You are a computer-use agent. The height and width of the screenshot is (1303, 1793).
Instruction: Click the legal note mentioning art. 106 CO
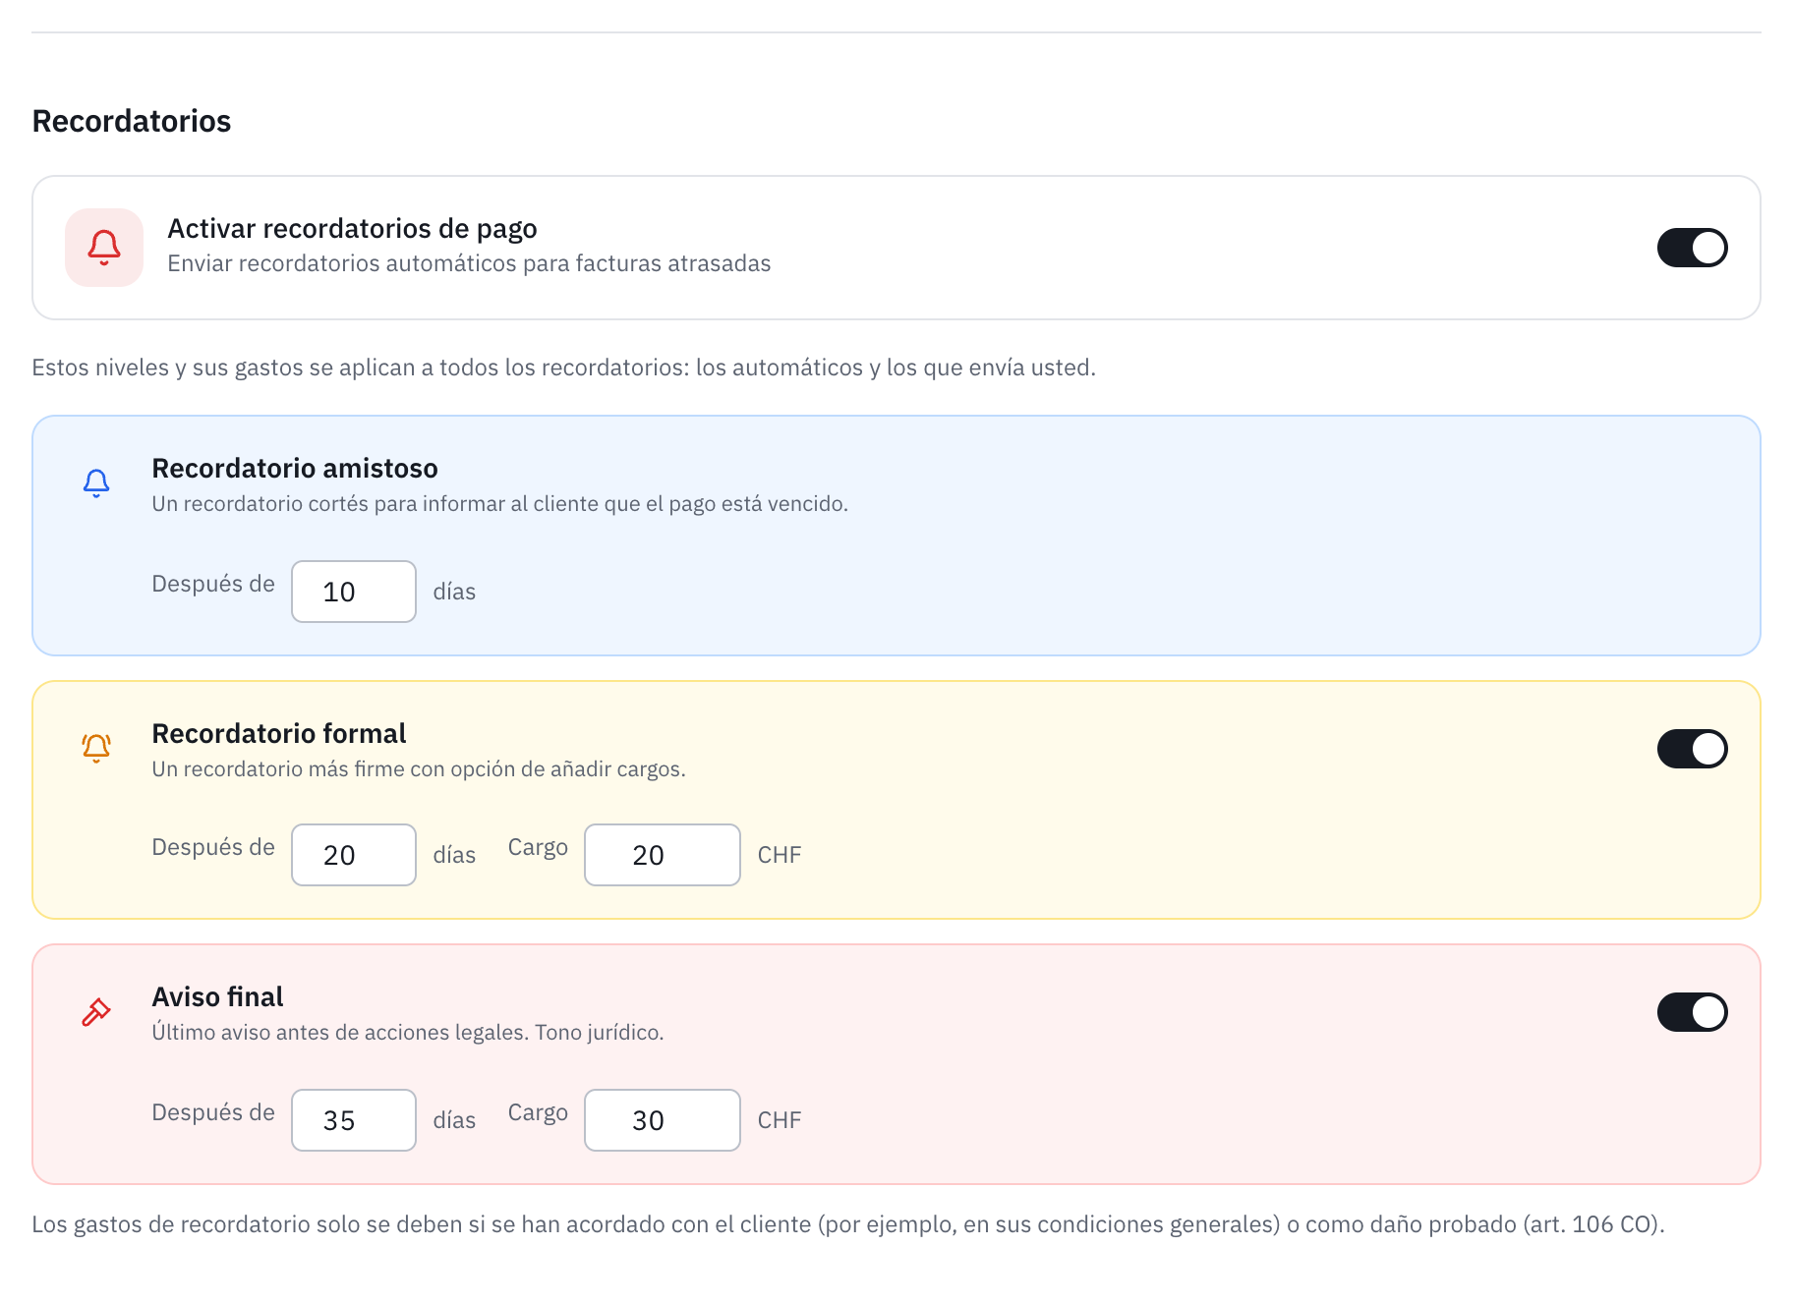[848, 1224]
